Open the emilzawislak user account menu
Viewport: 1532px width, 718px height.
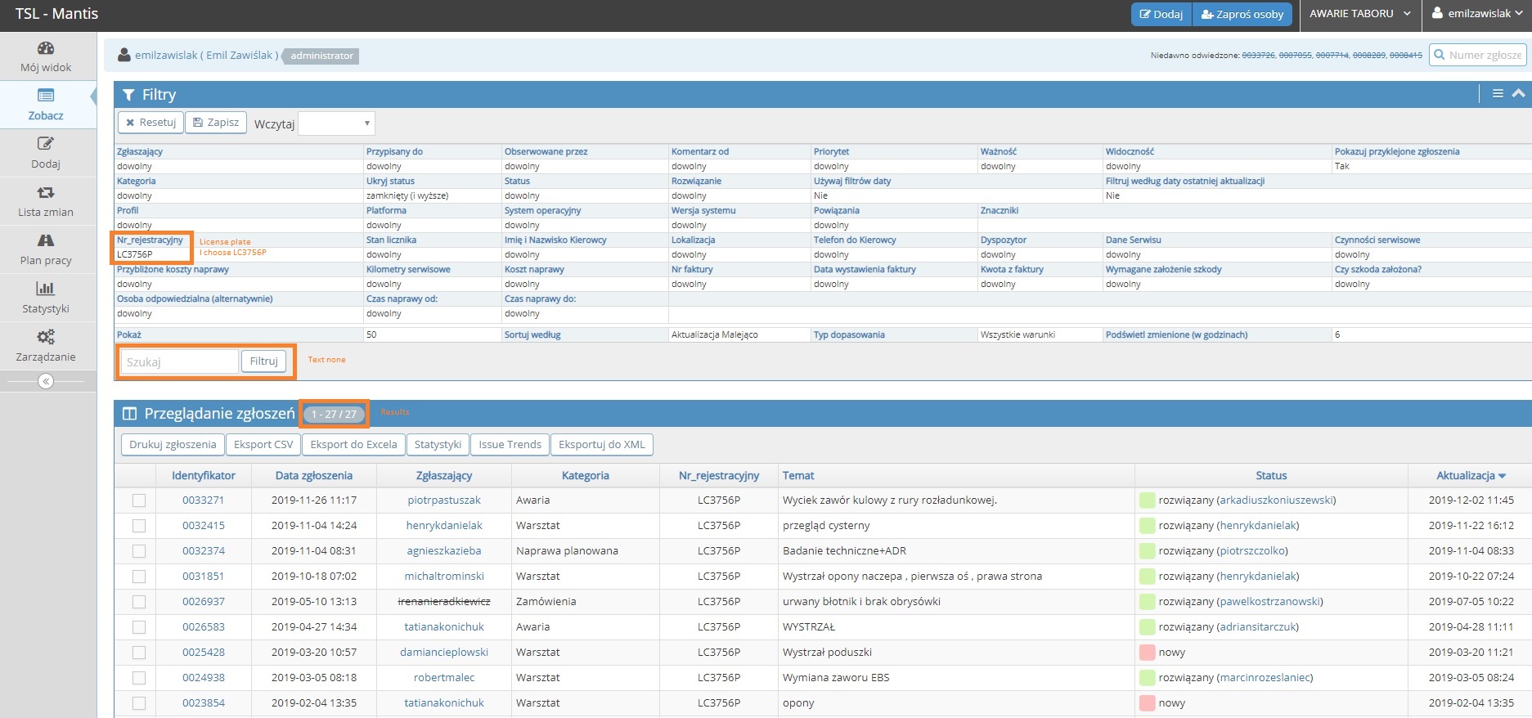1476,14
